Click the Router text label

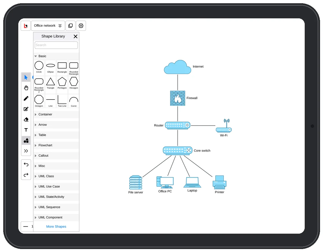pos(159,125)
